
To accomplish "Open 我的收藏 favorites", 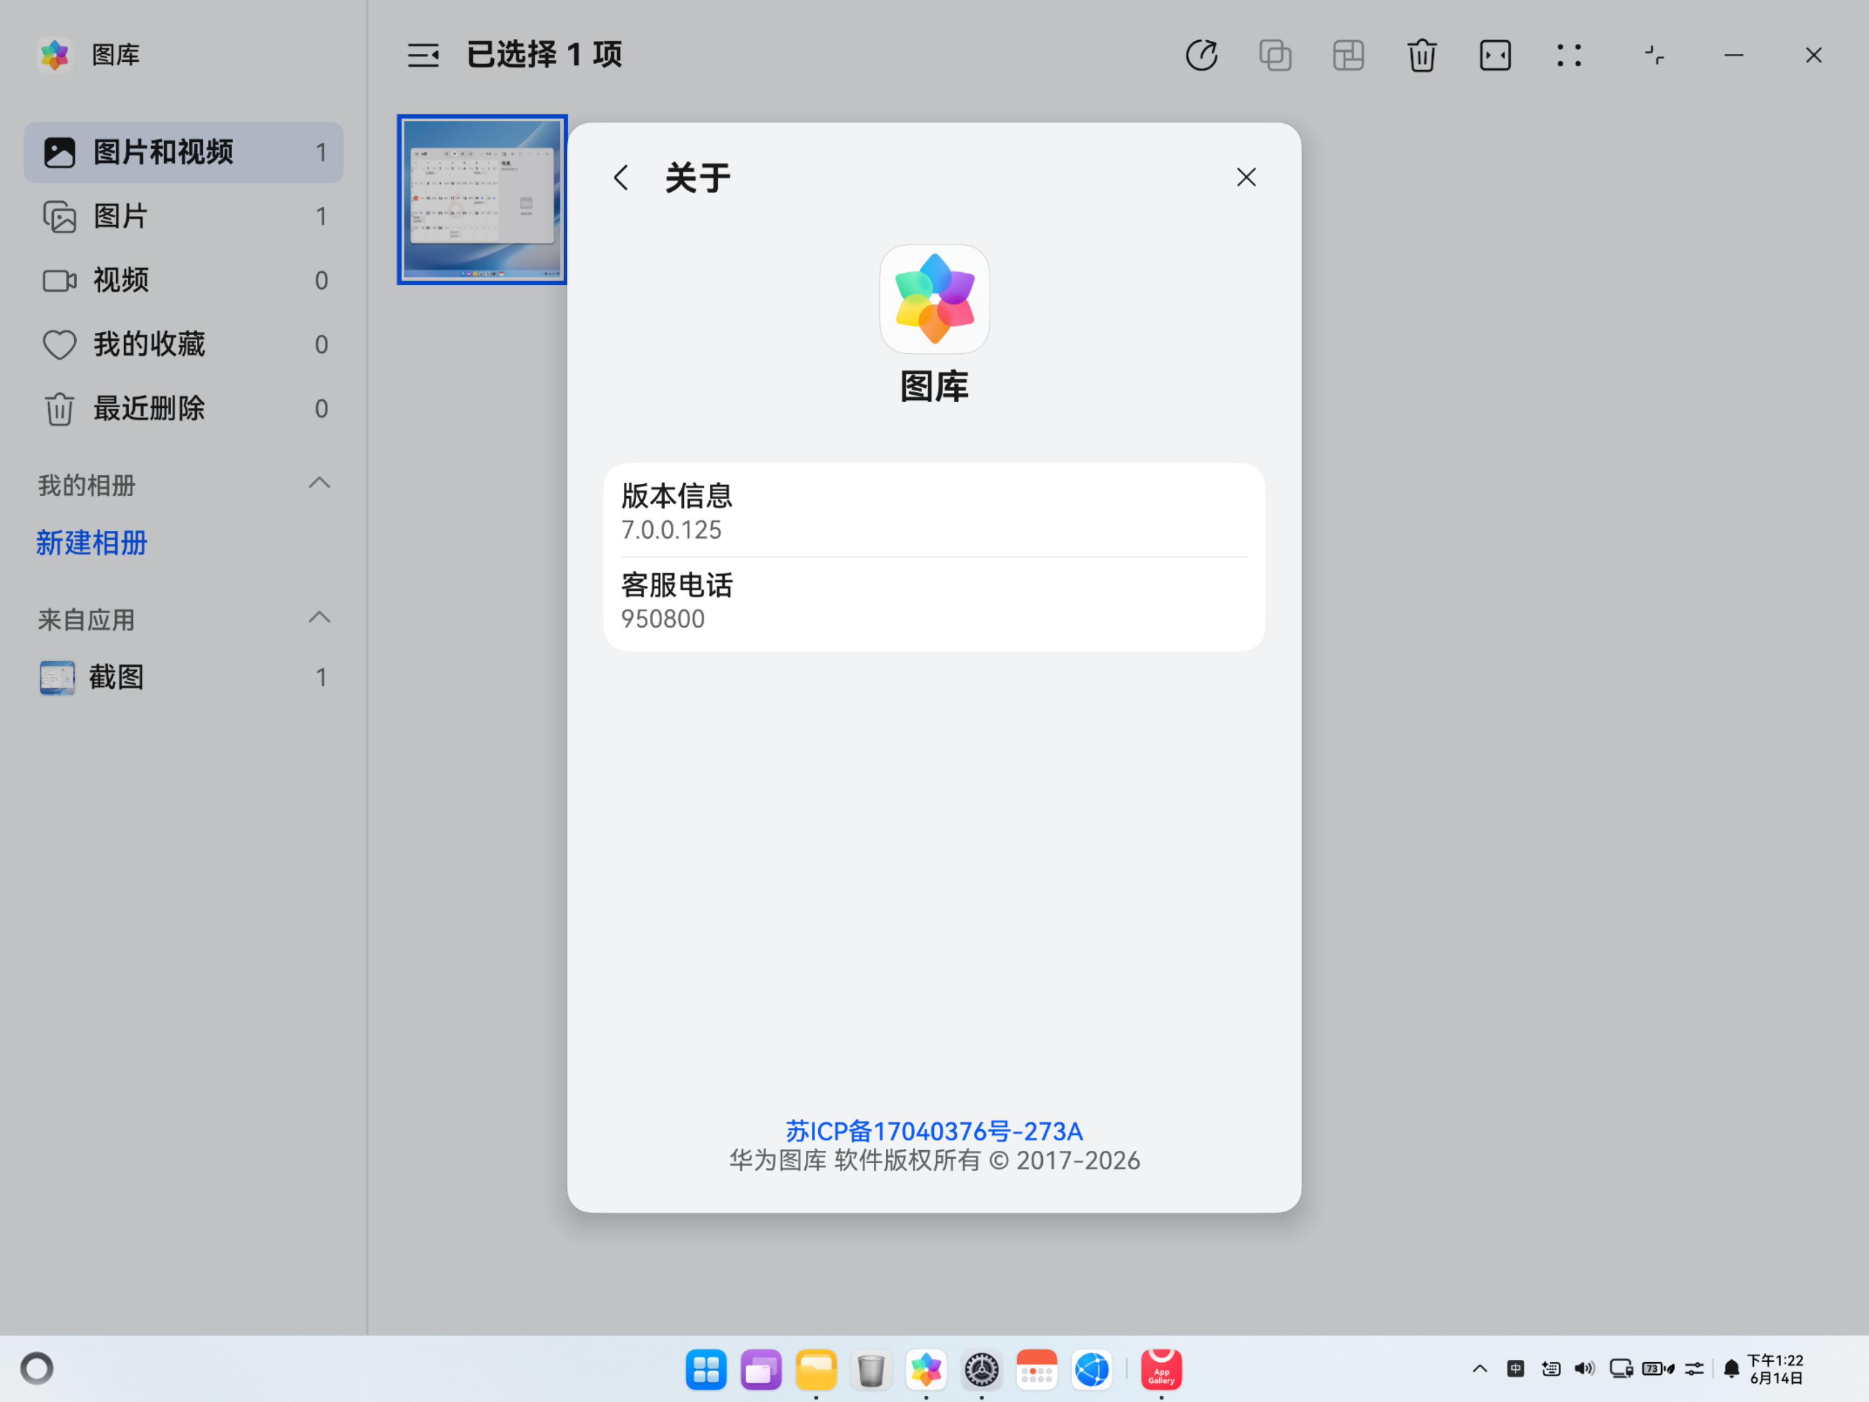I will (x=183, y=345).
